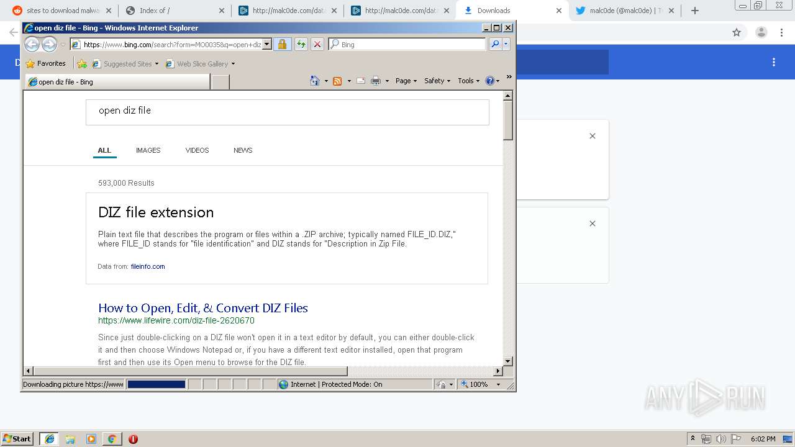
Task: Stop loading with the red X button
Action: pyautogui.click(x=317, y=44)
